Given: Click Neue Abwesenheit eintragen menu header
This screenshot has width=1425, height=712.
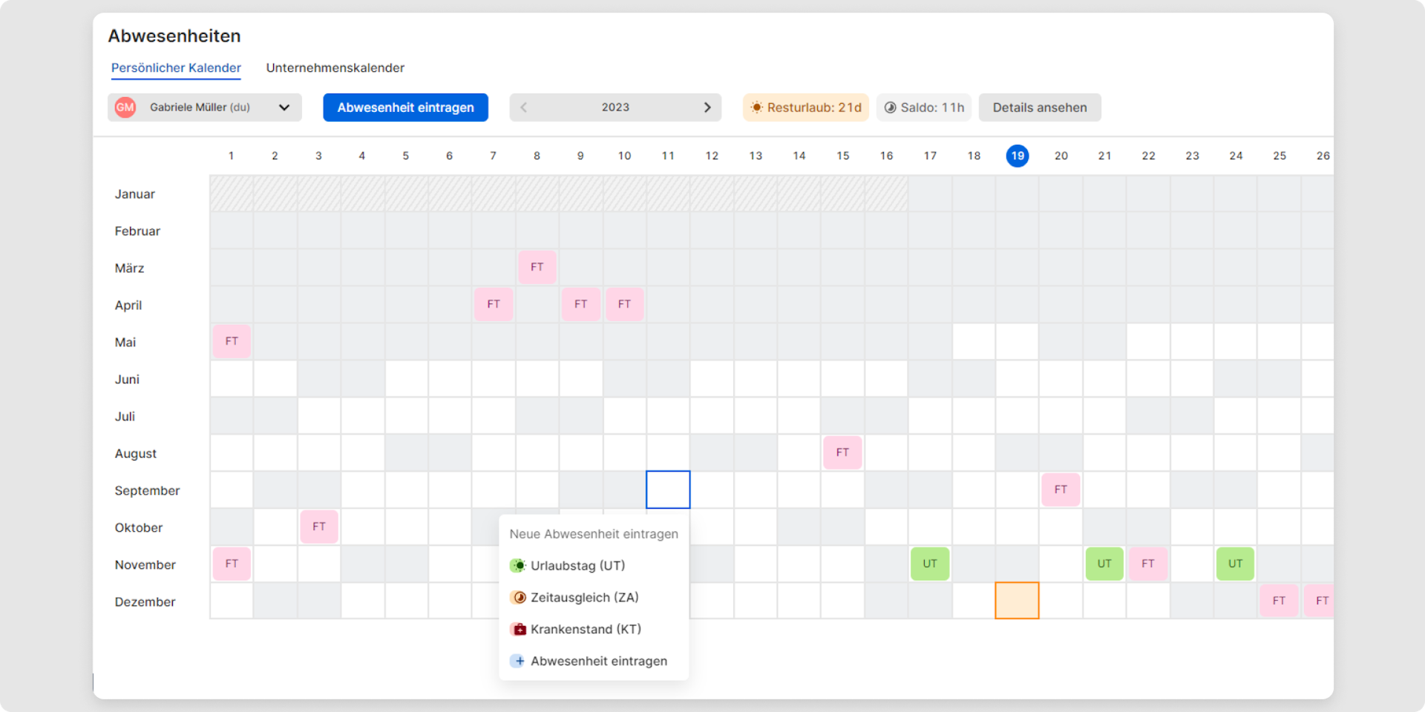Looking at the screenshot, I should 594,534.
